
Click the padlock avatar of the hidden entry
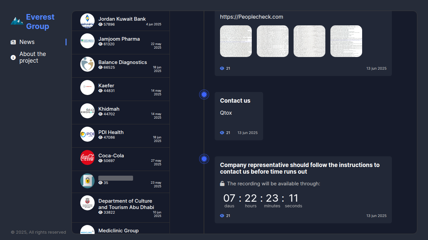[x=87, y=181]
